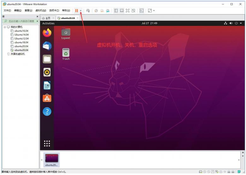This screenshot has height=175, width=246.
Task: Show Applications grid in the dock
Action: tap(47, 143)
